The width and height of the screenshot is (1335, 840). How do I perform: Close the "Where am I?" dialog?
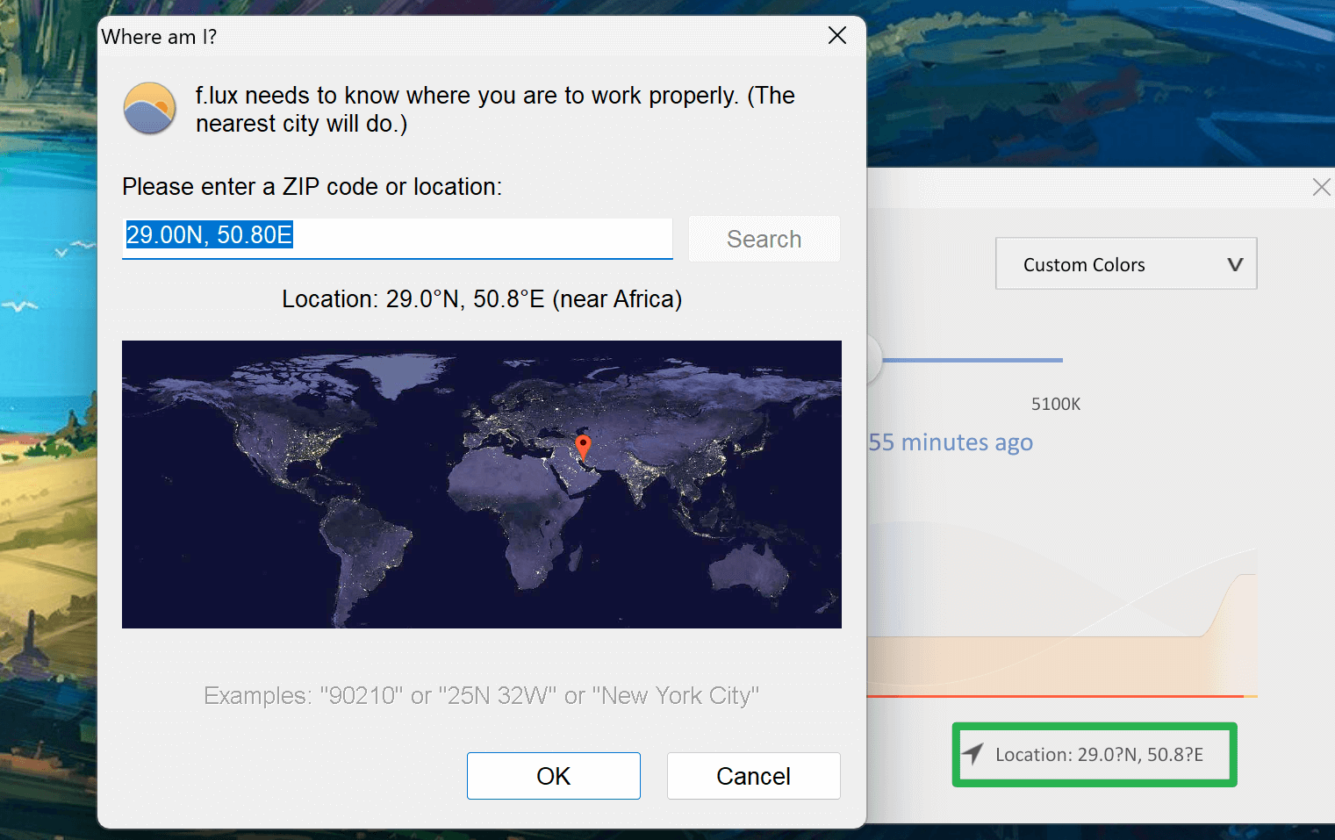[x=837, y=35]
